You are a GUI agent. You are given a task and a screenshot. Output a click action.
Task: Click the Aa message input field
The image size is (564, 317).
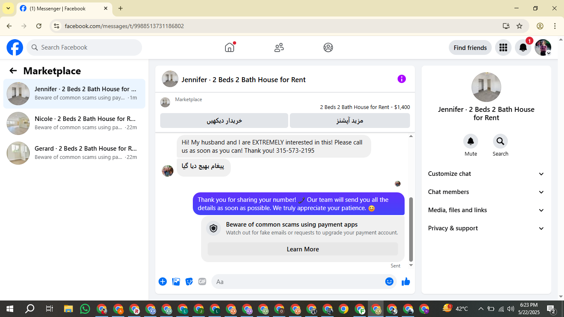[x=299, y=282]
